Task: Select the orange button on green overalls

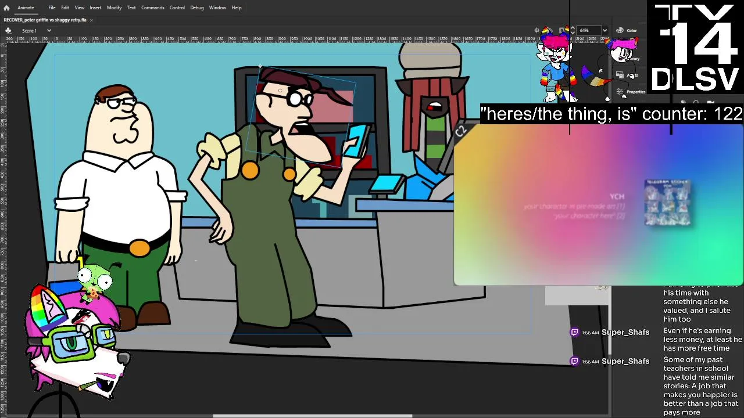Action: click(x=250, y=170)
